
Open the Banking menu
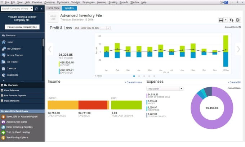point(113,3)
